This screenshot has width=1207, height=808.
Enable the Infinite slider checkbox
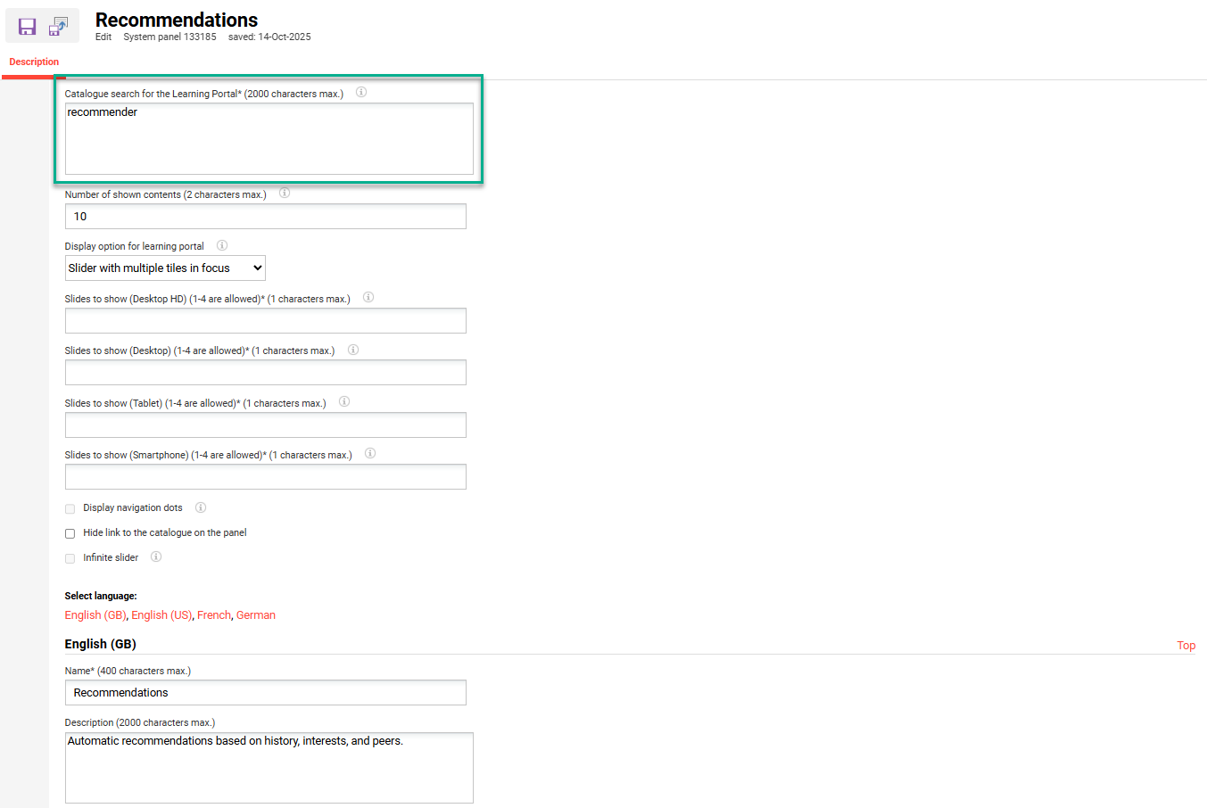(x=70, y=557)
